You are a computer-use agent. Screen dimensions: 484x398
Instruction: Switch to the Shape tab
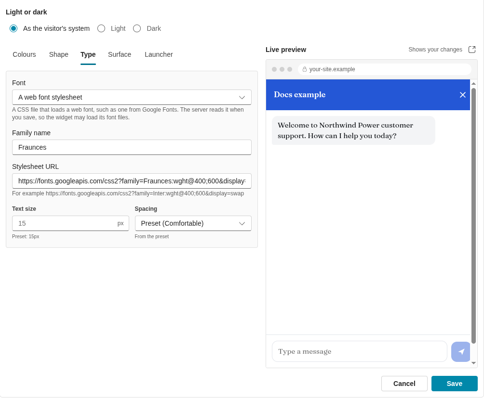point(59,54)
